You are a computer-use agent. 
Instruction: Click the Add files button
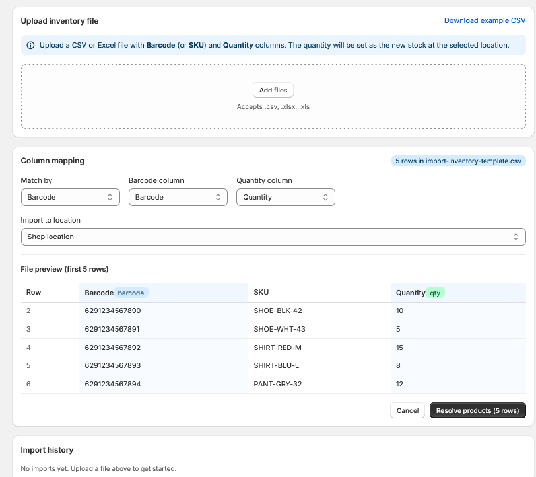[x=273, y=90]
